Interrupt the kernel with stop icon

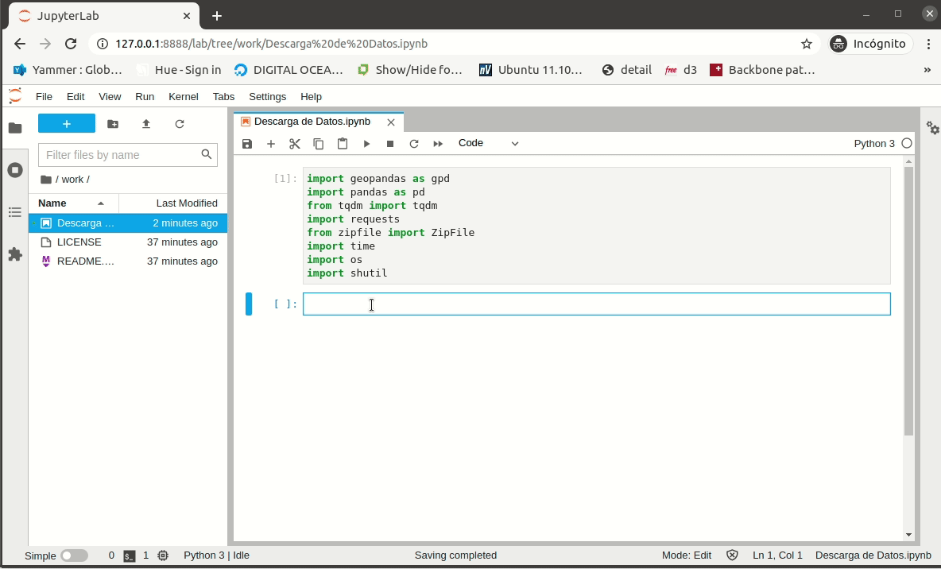(390, 144)
